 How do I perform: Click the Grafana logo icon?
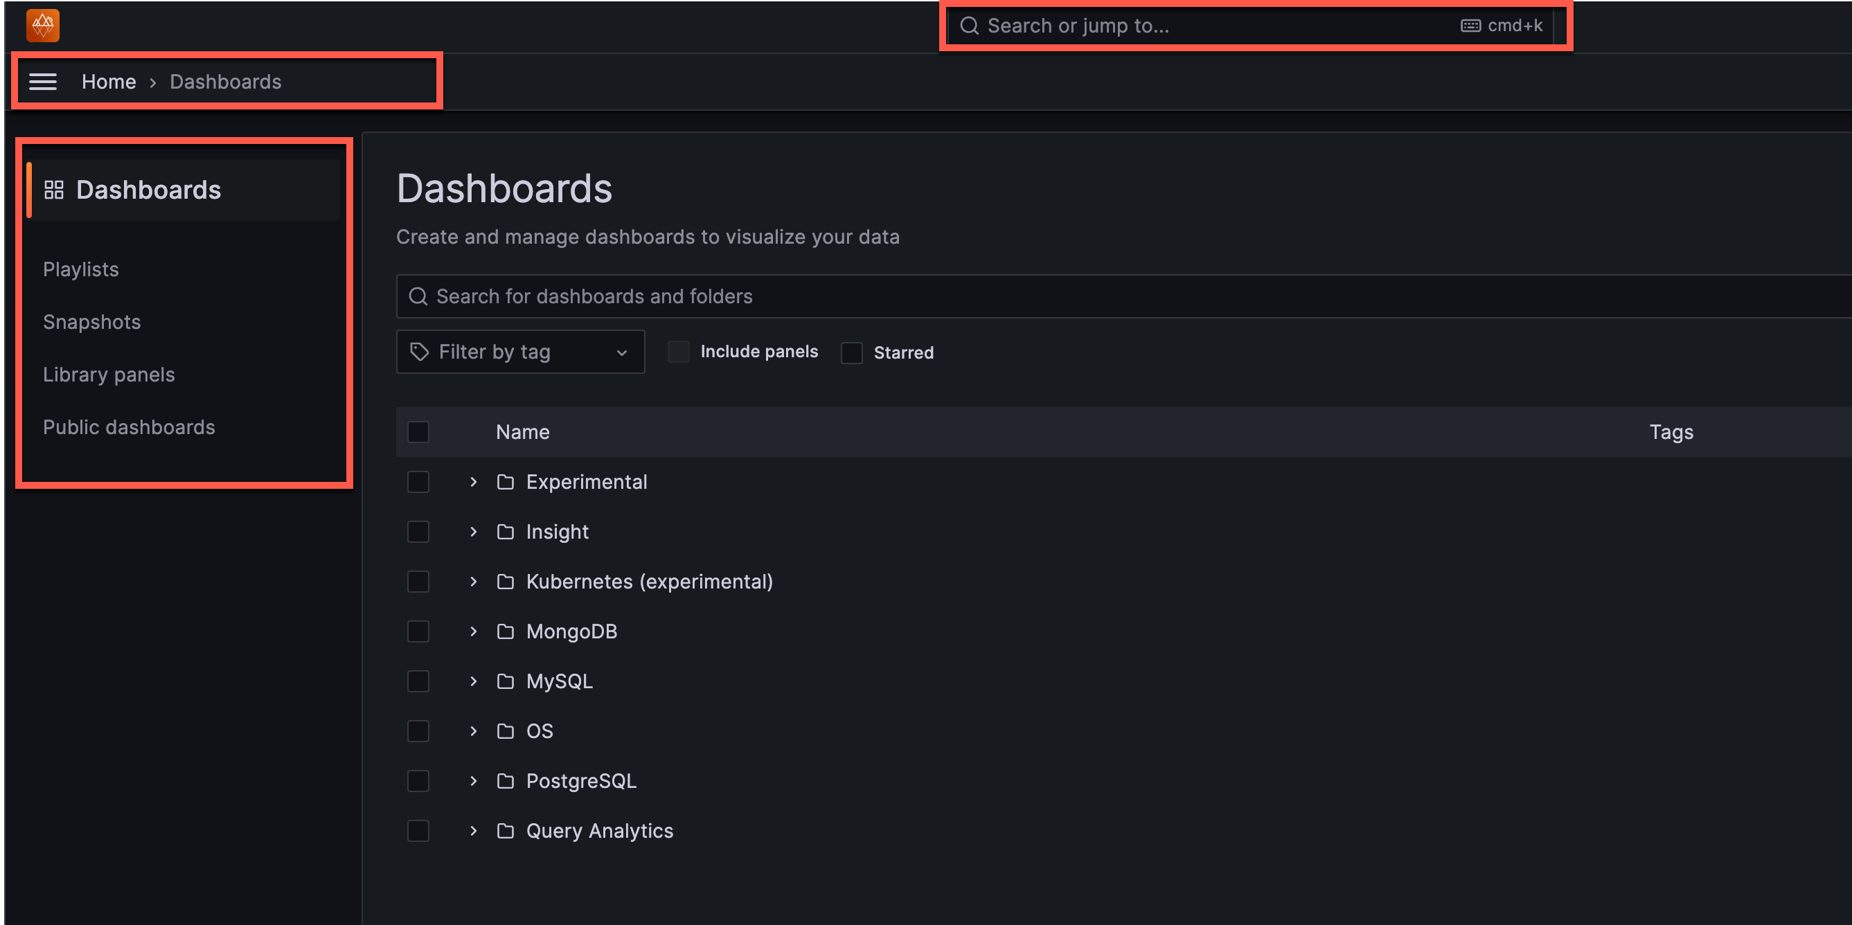pyautogui.click(x=42, y=26)
